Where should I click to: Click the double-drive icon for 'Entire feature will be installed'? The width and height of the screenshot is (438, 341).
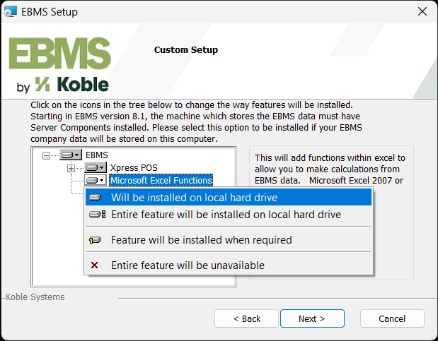coord(97,215)
